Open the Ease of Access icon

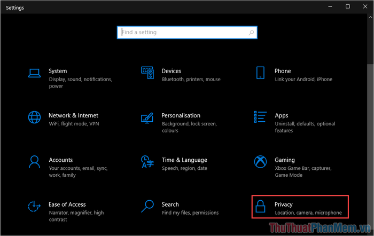click(34, 206)
